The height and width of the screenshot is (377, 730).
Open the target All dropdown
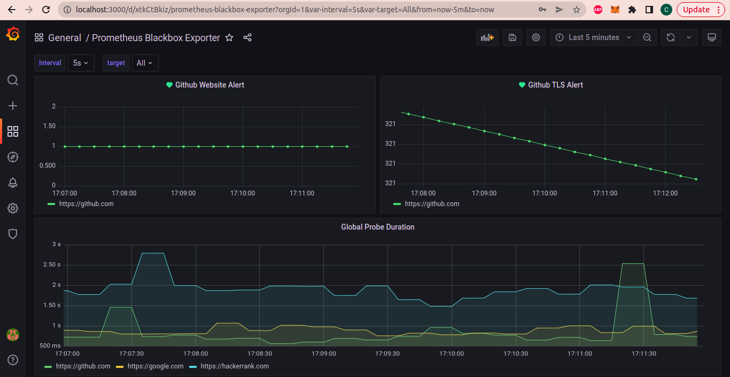145,63
